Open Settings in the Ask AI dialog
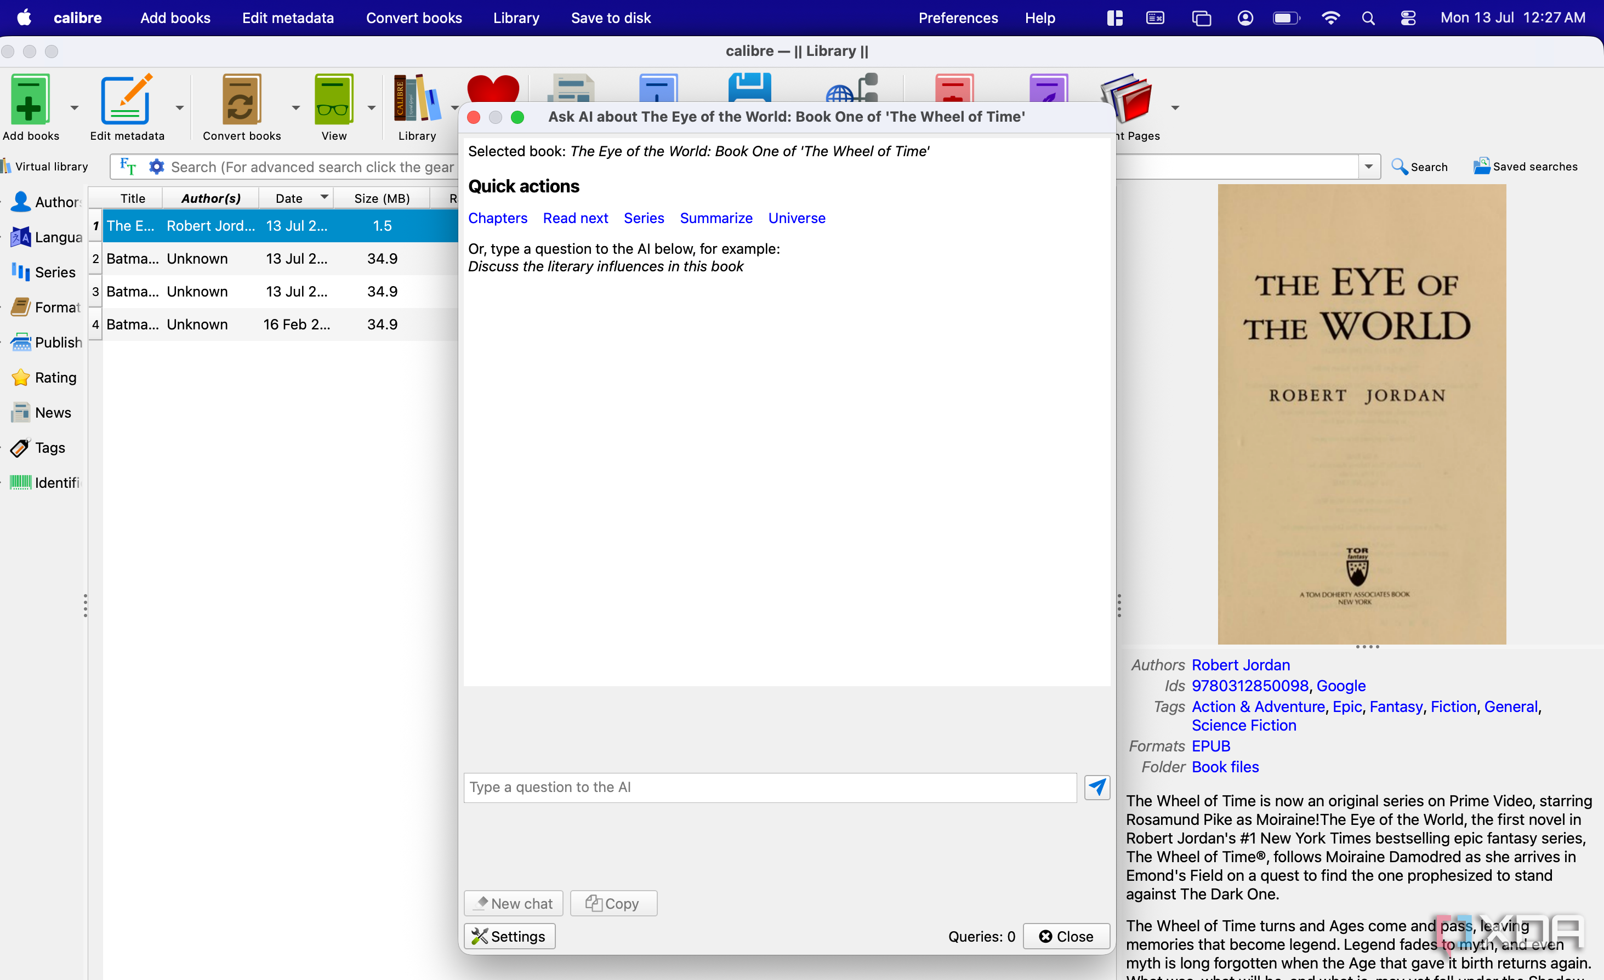 pyautogui.click(x=509, y=936)
